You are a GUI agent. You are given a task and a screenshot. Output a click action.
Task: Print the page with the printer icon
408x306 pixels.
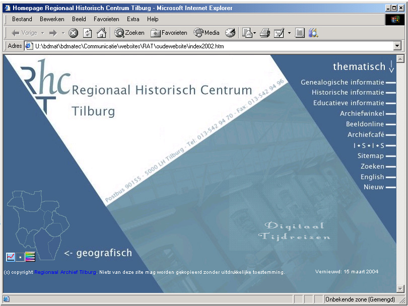tap(265, 33)
